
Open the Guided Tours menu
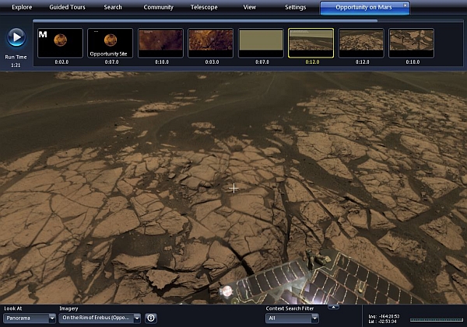pyautogui.click(x=67, y=7)
